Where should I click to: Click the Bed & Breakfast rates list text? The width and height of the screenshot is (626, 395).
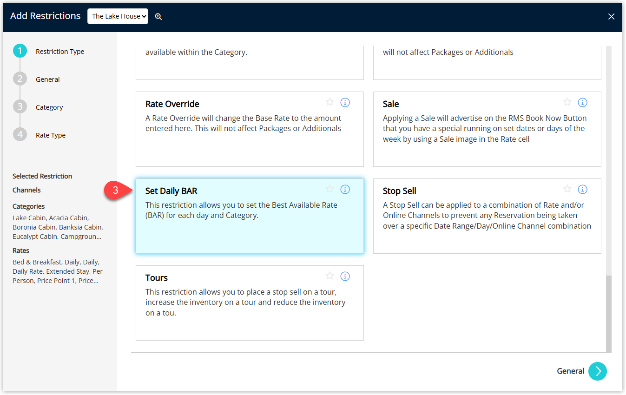[58, 271]
